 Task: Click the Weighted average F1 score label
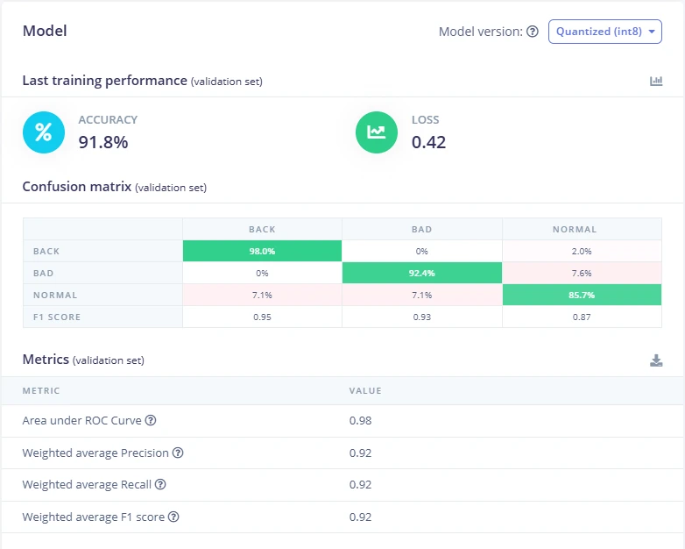(x=94, y=517)
